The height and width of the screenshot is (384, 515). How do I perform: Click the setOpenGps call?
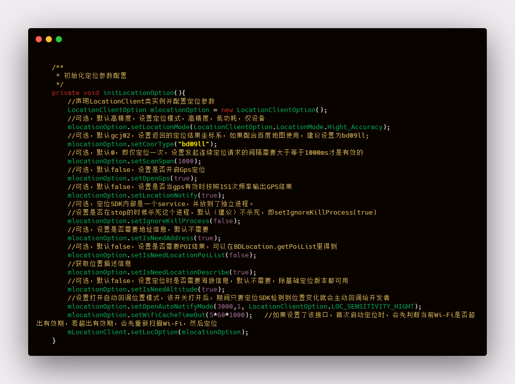[x=150, y=178]
